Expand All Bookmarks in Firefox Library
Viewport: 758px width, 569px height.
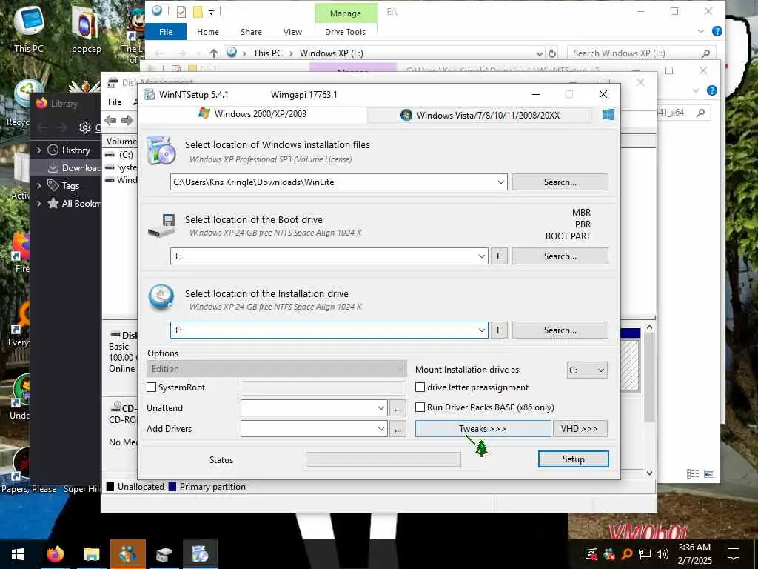pyautogui.click(x=38, y=204)
